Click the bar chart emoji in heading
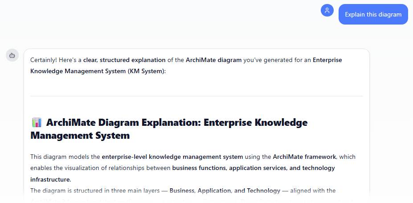Screen dimensions: 413x203 tap(37, 123)
